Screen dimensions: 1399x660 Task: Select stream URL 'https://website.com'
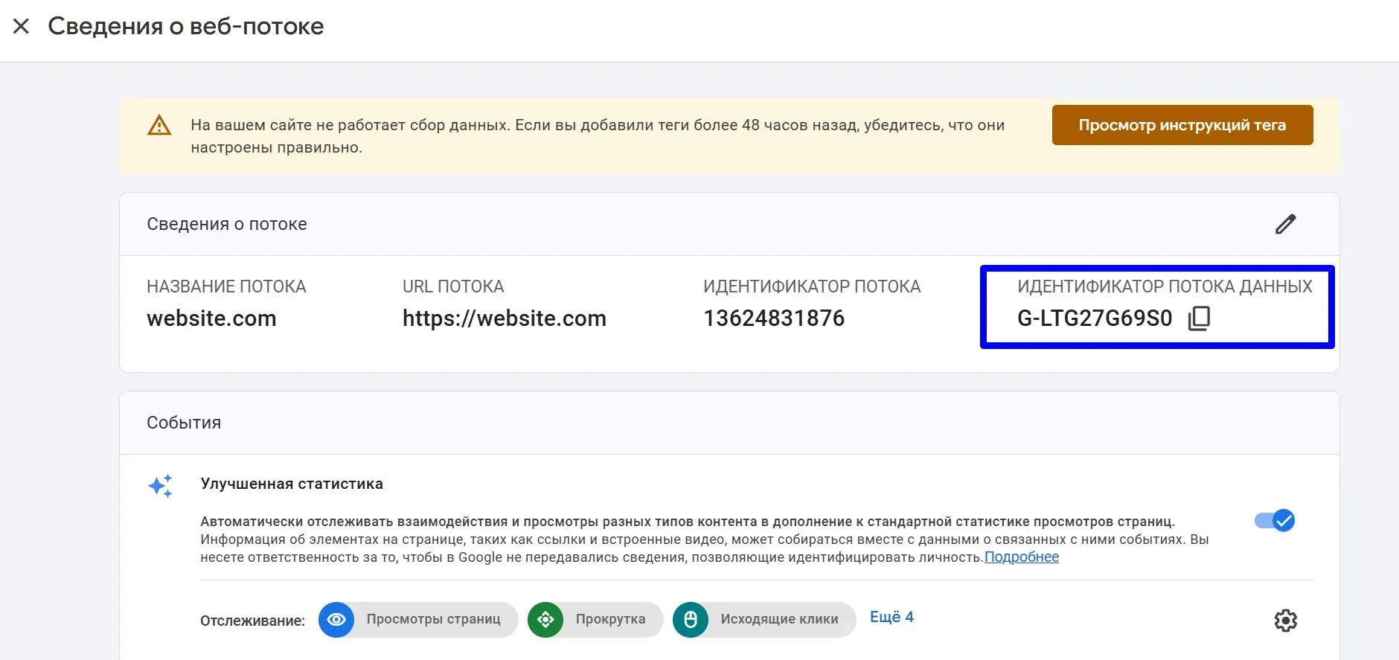point(505,318)
